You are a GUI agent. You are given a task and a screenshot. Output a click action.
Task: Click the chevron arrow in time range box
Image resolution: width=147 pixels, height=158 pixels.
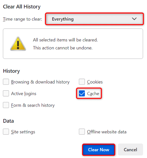click(134, 19)
